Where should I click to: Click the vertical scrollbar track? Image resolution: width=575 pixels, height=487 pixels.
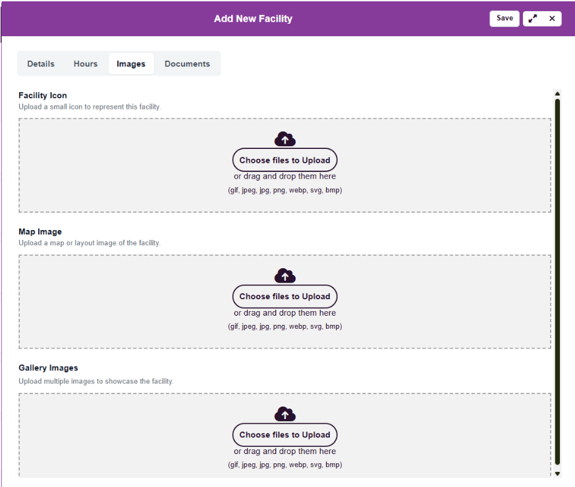pos(557,283)
